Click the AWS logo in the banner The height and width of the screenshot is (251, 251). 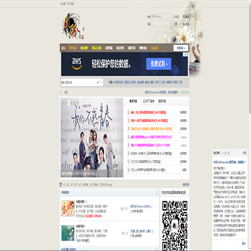(x=77, y=63)
